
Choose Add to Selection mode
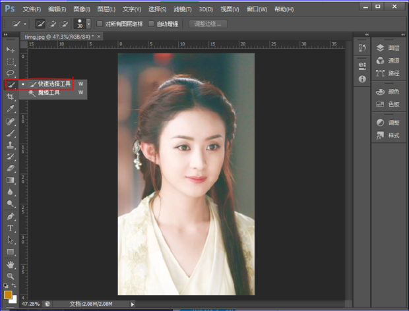[x=52, y=24]
